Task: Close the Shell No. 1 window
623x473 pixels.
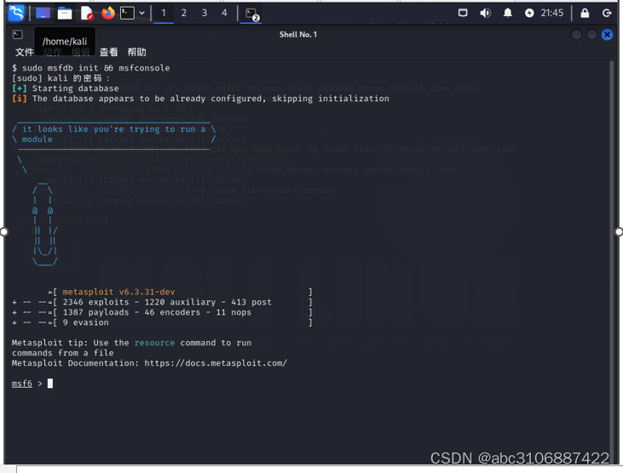Action: pos(607,35)
